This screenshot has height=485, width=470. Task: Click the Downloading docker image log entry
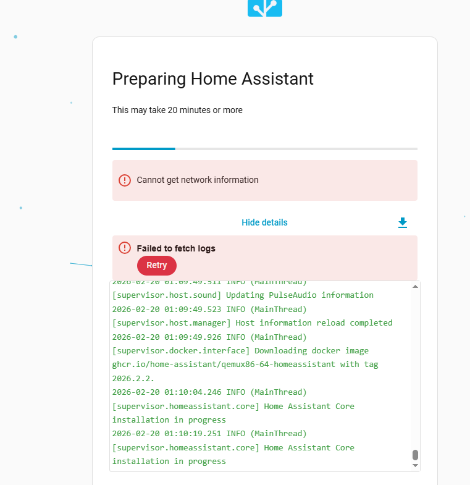click(x=241, y=351)
